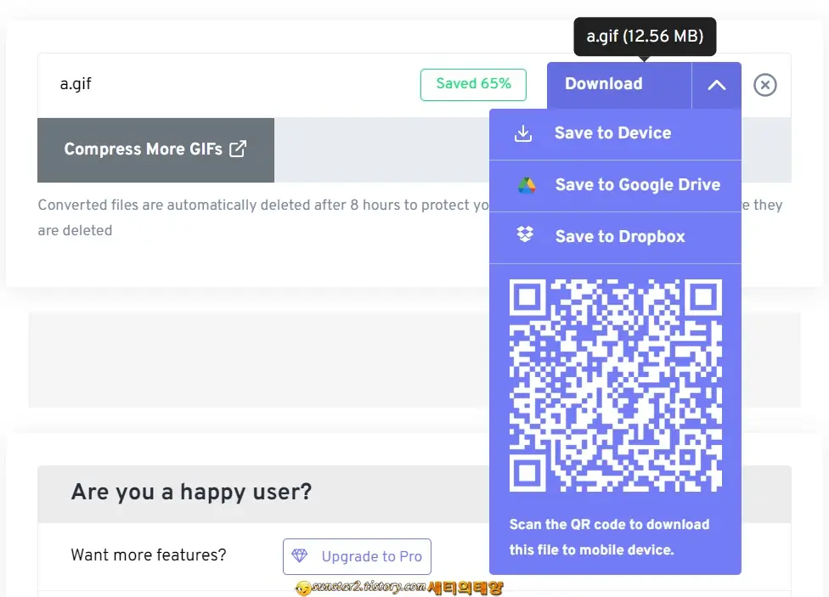Click the a.gif (12.56 MB) tooltip

[645, 37]
